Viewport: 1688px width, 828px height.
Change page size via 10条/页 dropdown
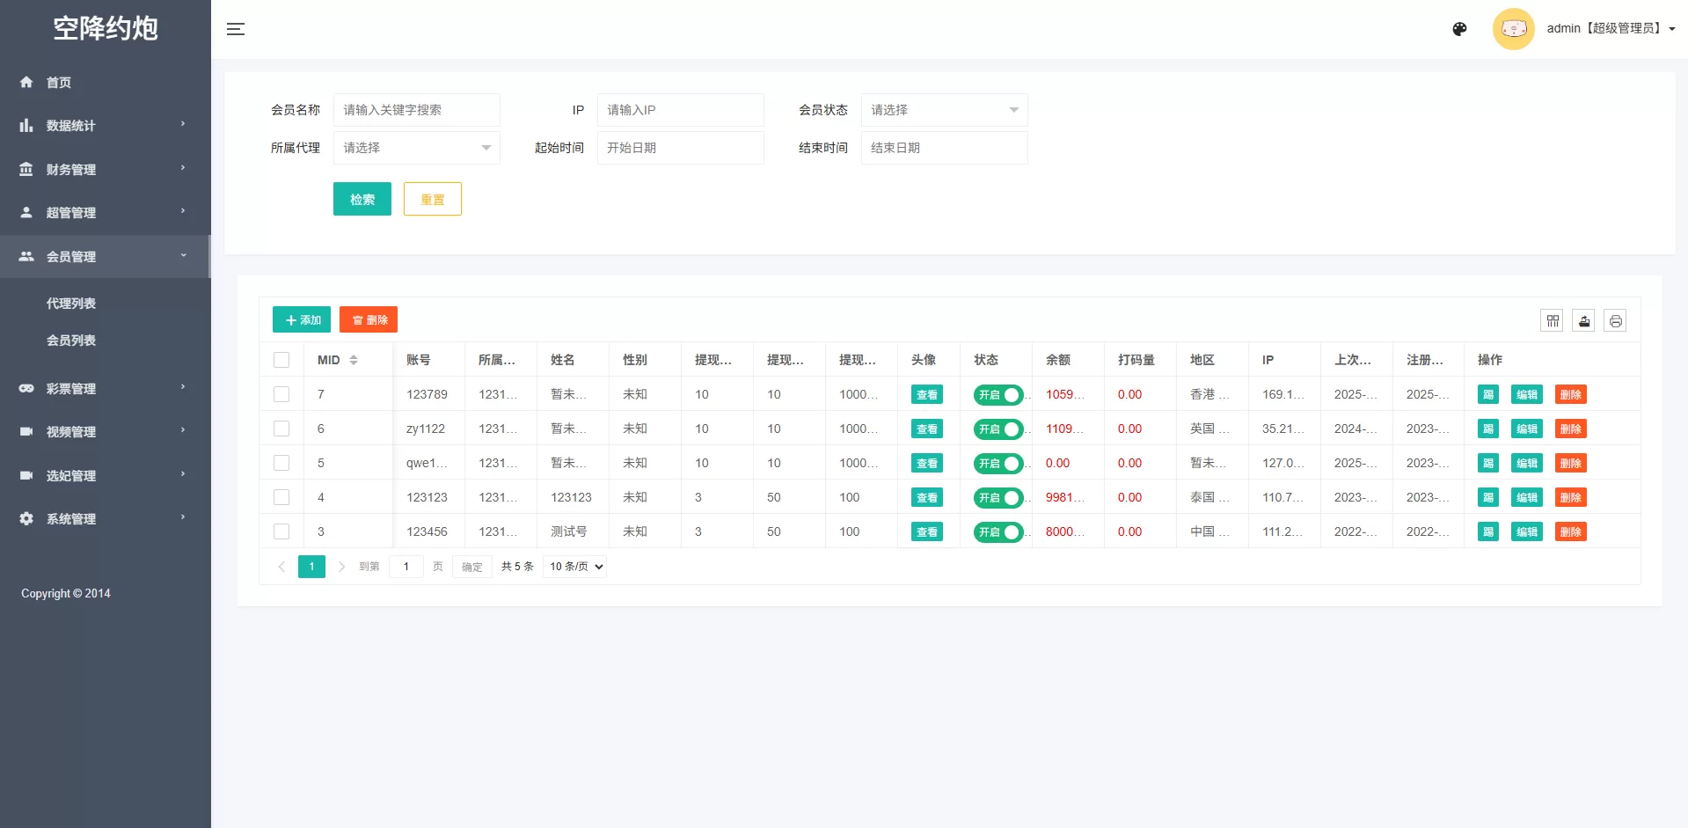574,567
